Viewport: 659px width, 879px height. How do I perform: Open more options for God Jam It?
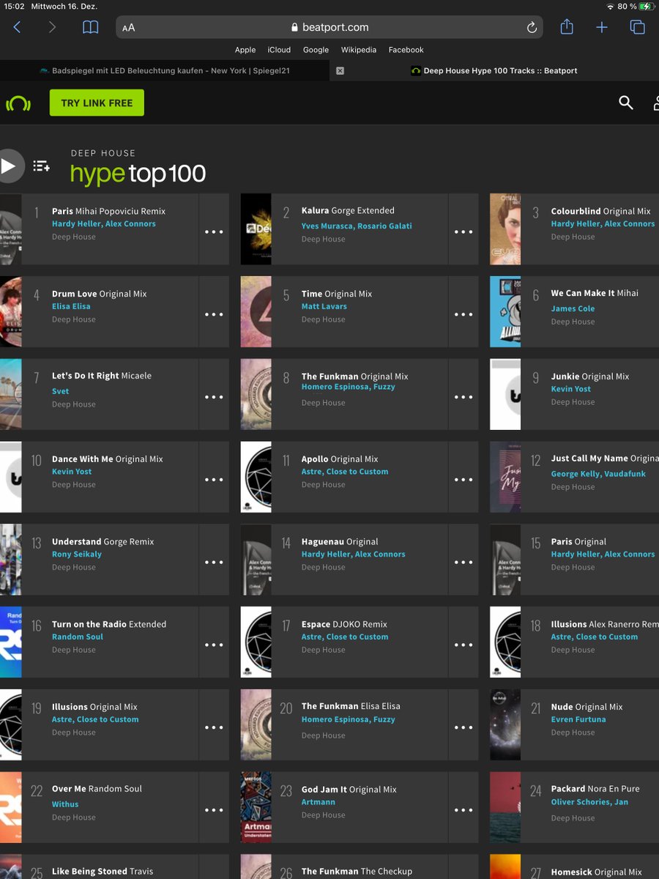[x=463, y=810]
